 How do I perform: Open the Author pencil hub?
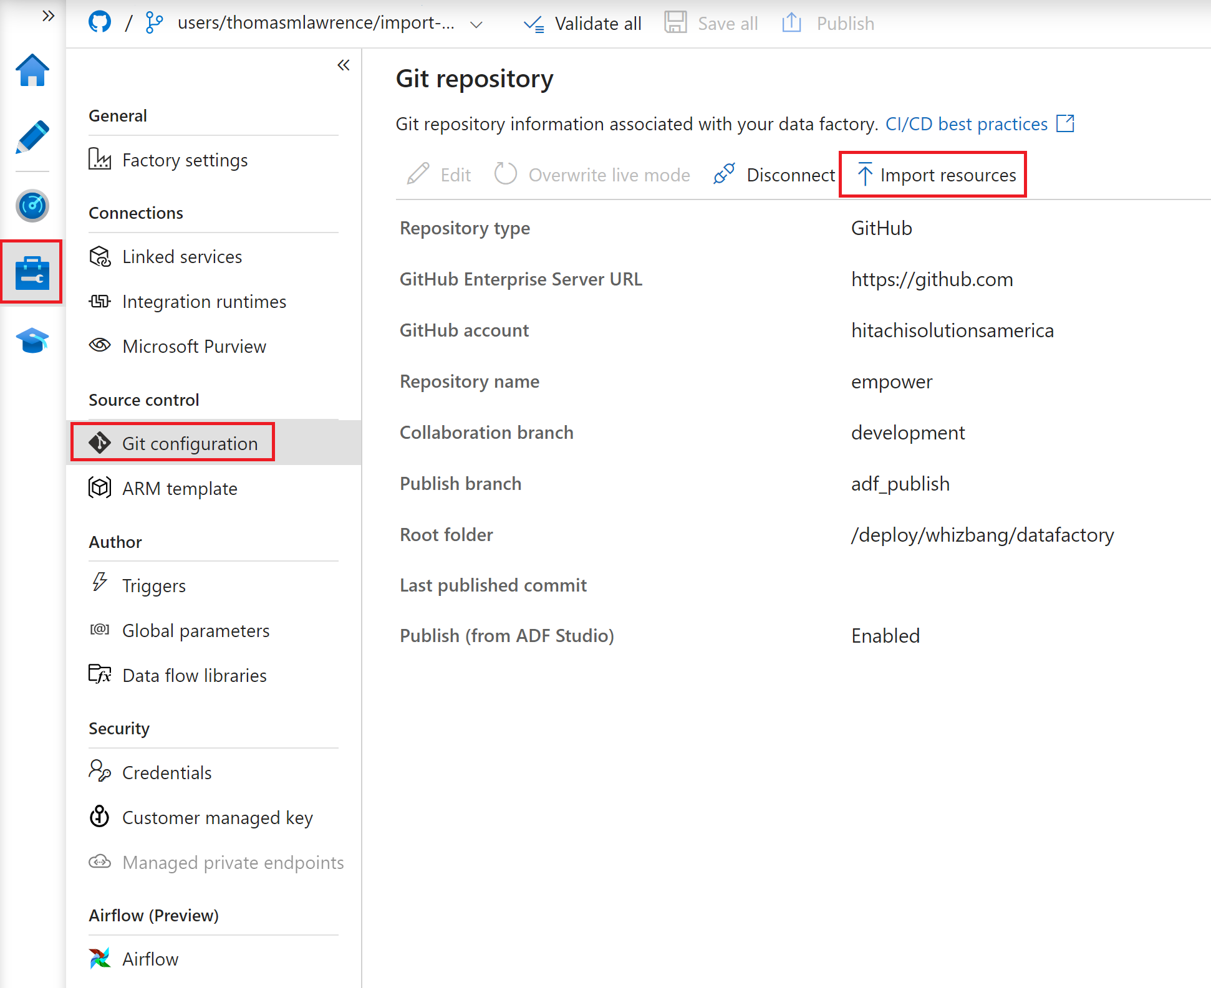32,137
